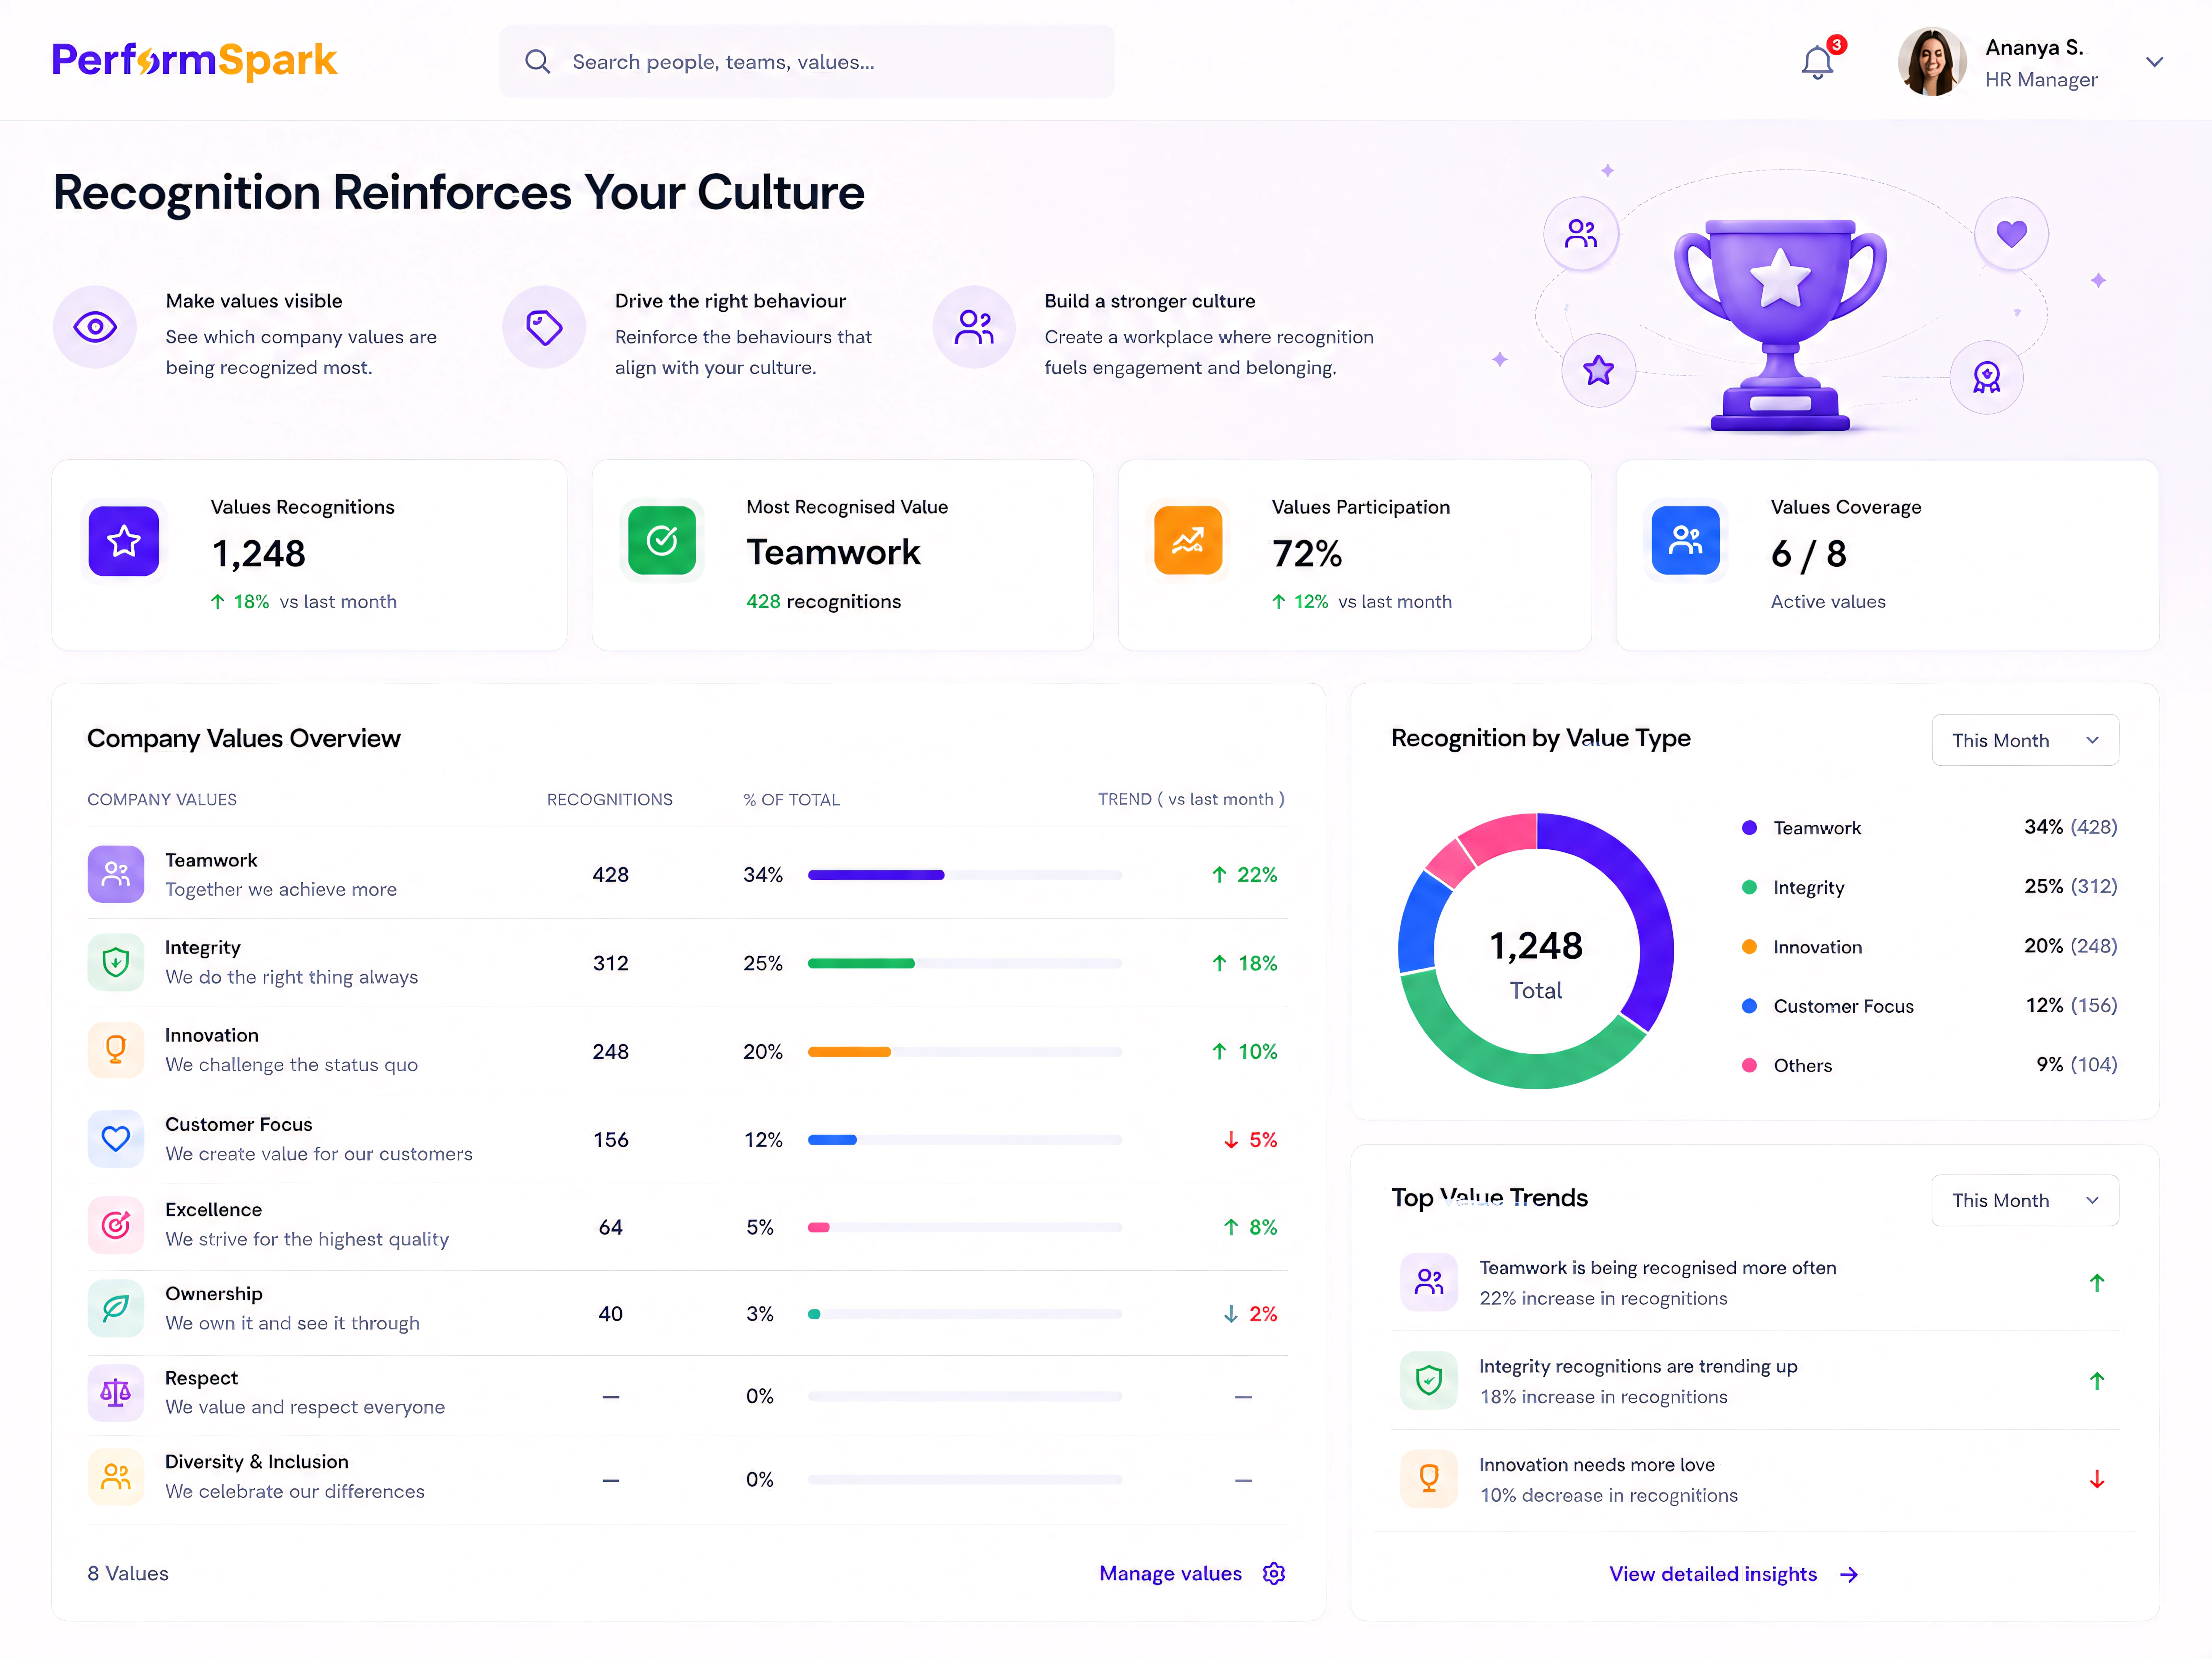2212x1659 pixels.
Task: Click the people icon for Build a stronger culture
Action: coord(974,327)
